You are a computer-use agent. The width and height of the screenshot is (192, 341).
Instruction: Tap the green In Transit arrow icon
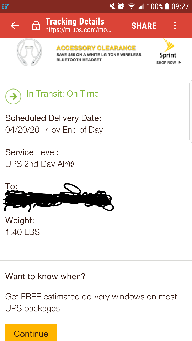(x=13, y=97)
